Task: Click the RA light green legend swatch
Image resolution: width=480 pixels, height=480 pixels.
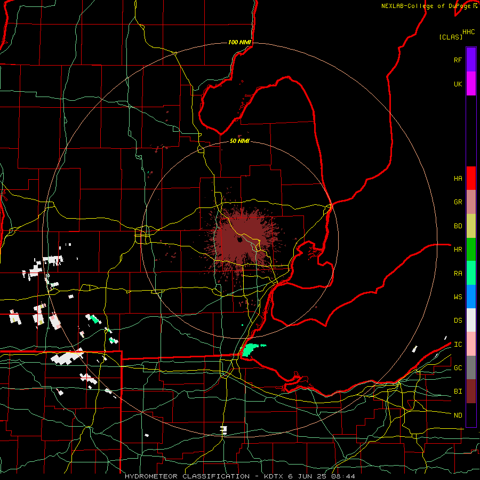Action: 471,273
